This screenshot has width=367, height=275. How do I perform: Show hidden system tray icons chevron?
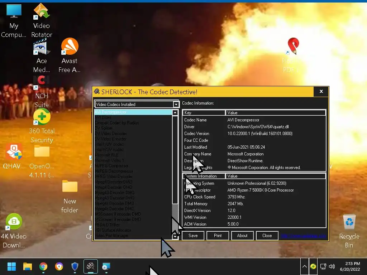[305, 266]
